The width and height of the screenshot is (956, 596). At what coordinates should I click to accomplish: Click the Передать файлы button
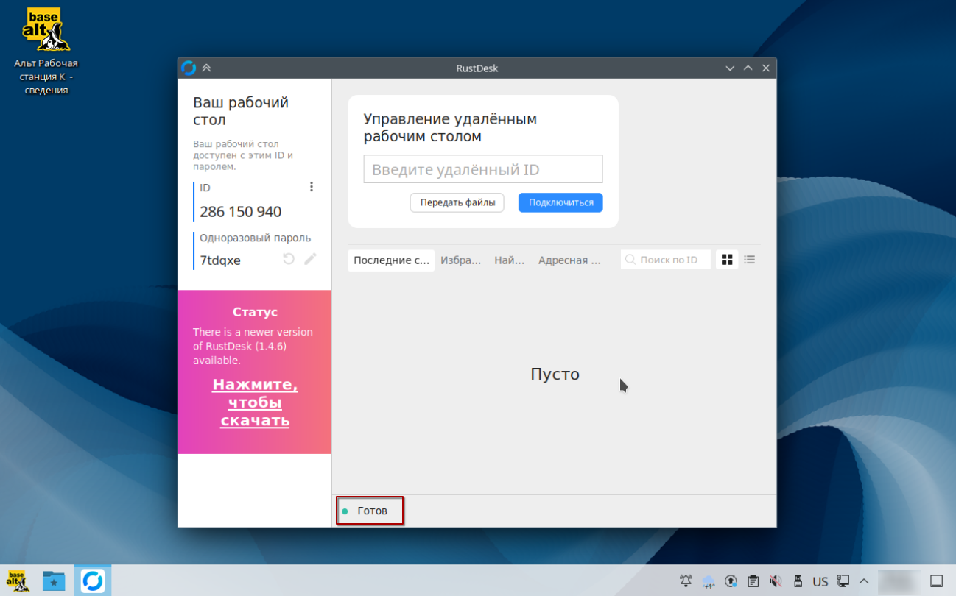click(457, 202)
